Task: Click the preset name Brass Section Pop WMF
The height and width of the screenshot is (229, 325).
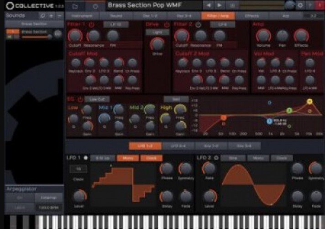Action: click(144, 5)
